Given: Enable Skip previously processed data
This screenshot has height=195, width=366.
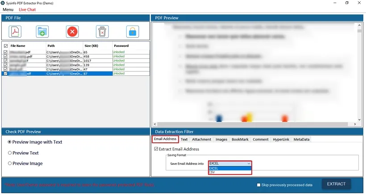Looking at the screenshot, I should click(x=258, y=185).
